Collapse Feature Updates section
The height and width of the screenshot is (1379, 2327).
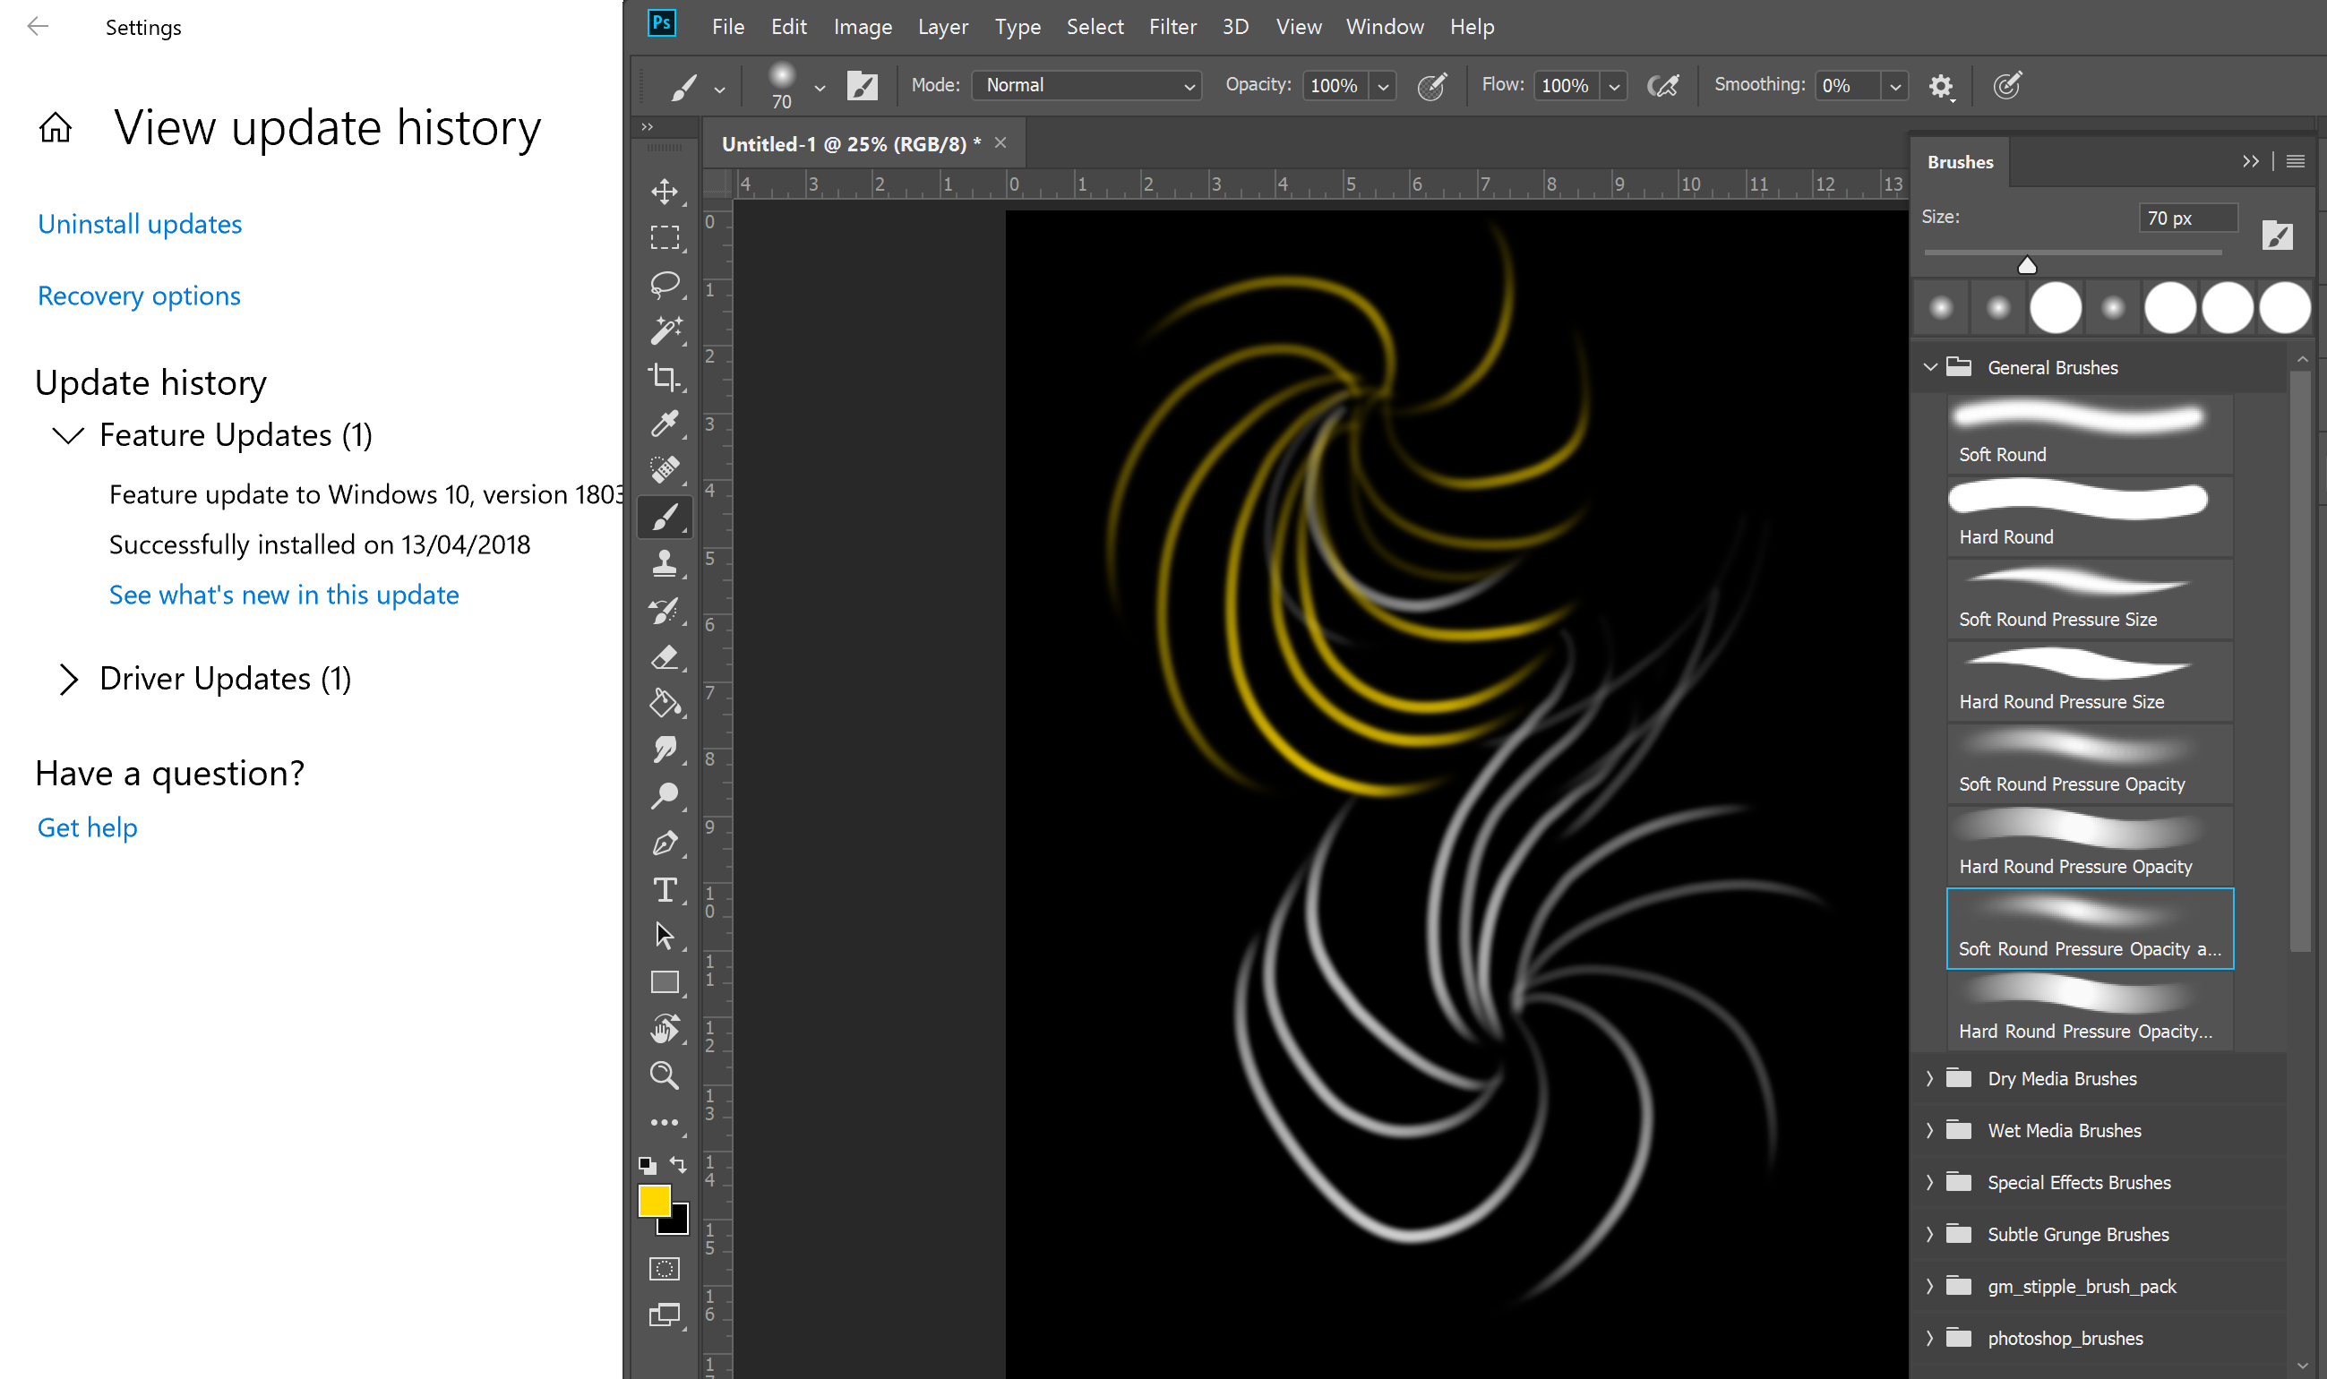tap(68, 434)
